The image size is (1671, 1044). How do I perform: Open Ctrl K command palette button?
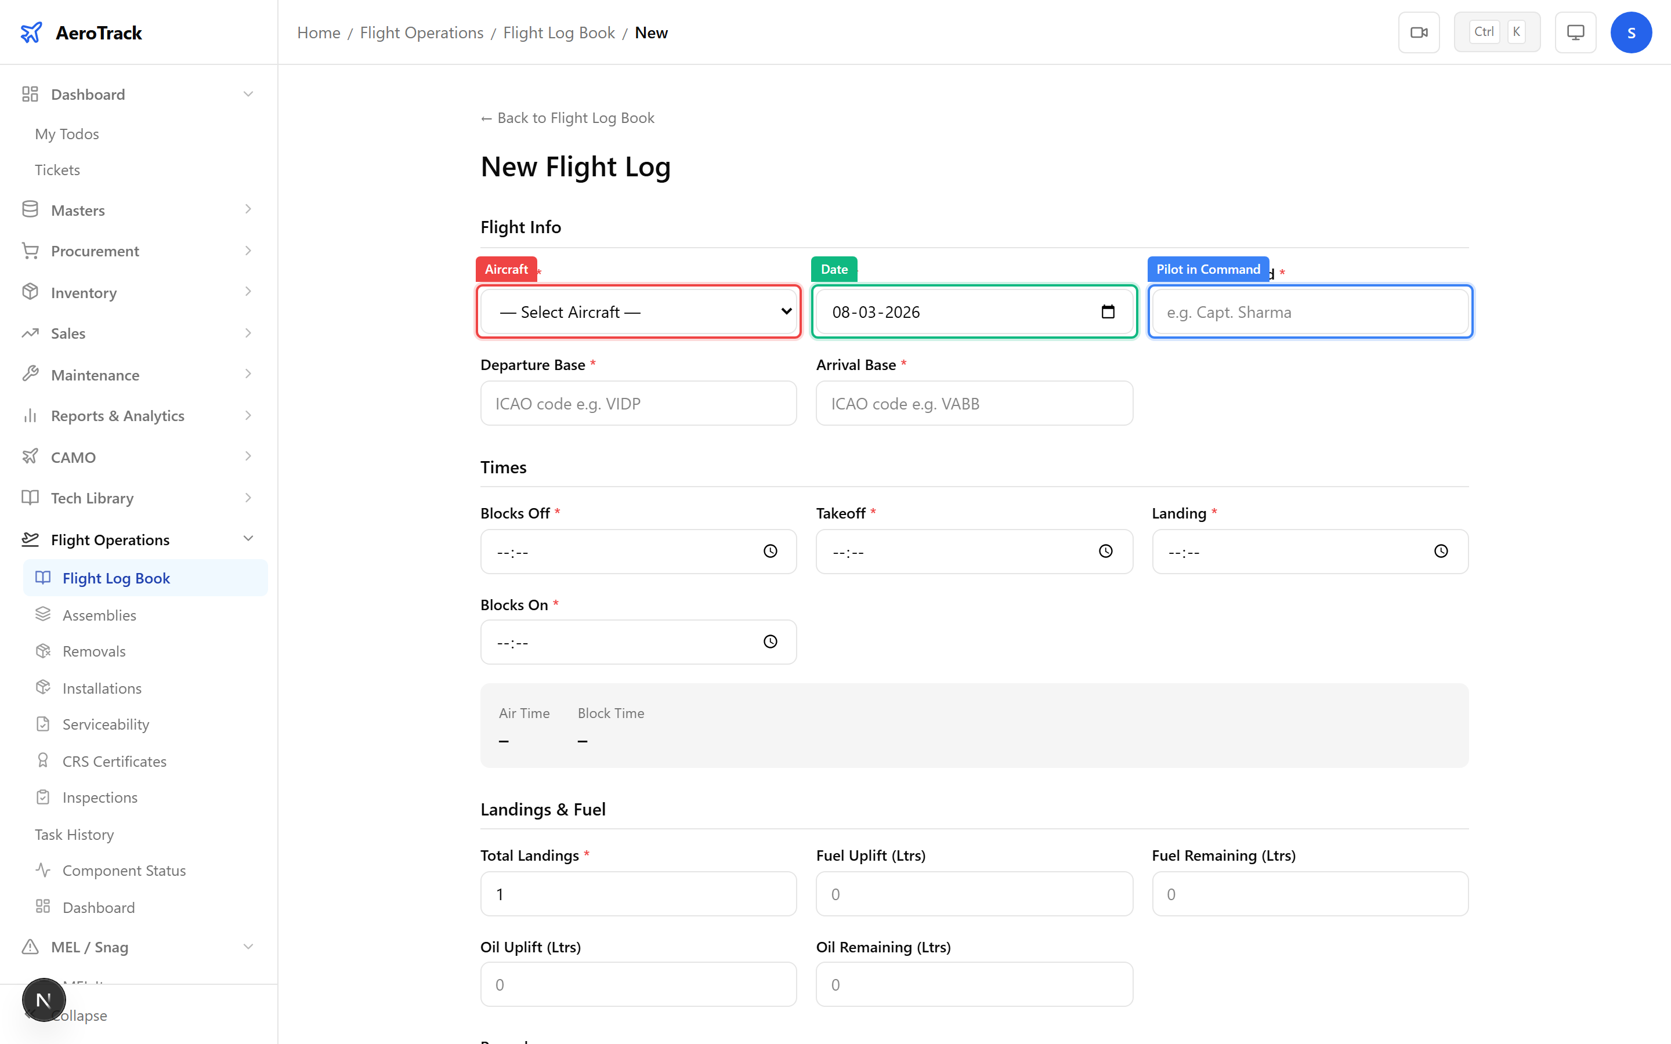click(1496, 32)
